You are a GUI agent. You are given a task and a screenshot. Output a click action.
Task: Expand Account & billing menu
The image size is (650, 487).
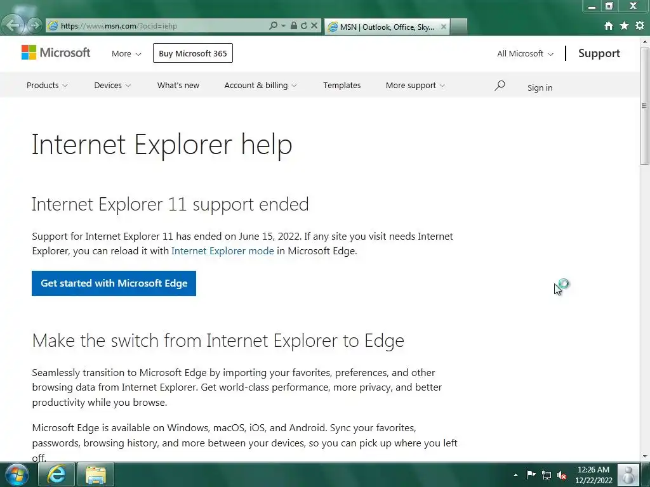pos(260,86)
